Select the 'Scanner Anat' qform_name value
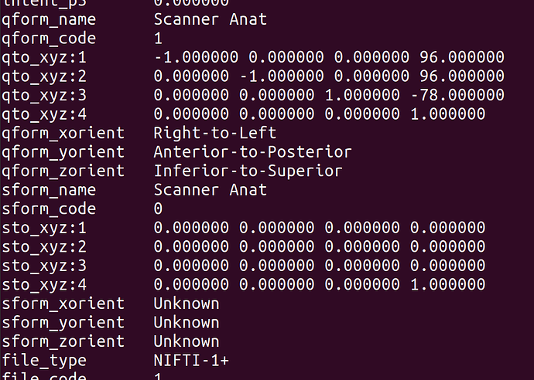534x380 pixels. click(211, 19)
